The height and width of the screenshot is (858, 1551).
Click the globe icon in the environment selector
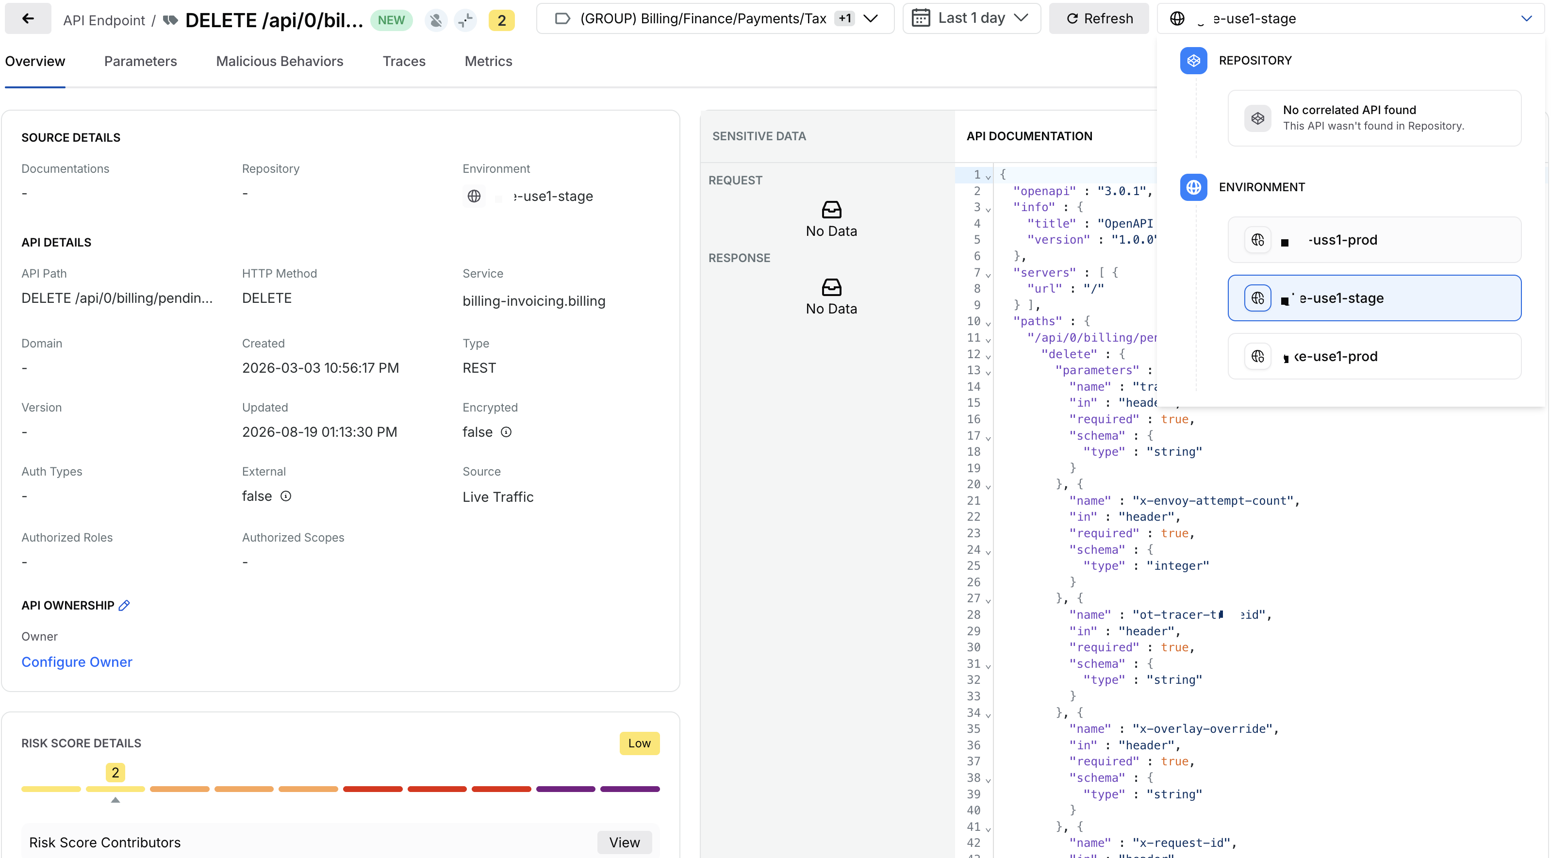pos(1177,18)
